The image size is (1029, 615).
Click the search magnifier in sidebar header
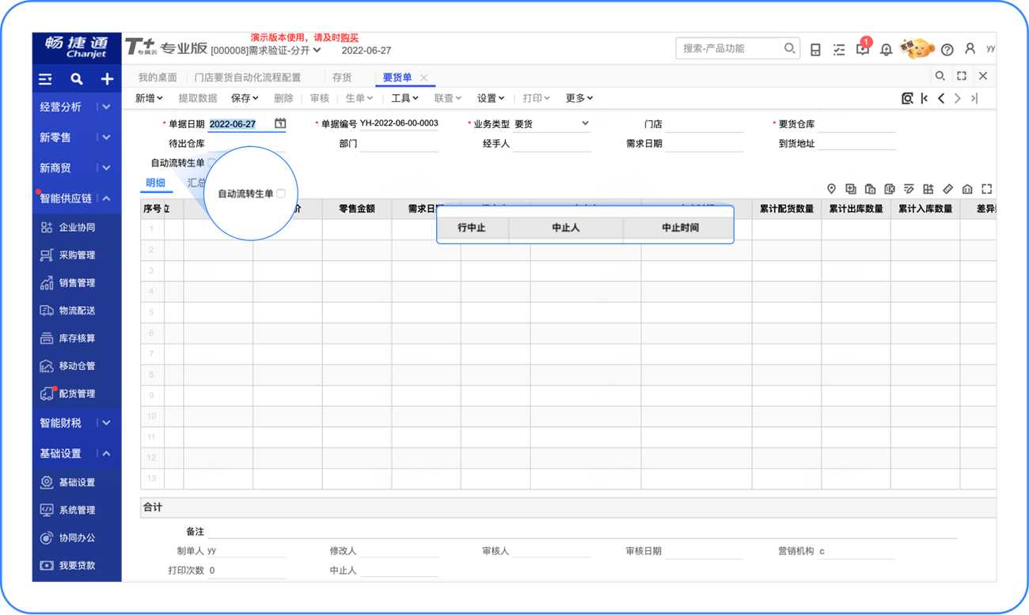[76, 79]
